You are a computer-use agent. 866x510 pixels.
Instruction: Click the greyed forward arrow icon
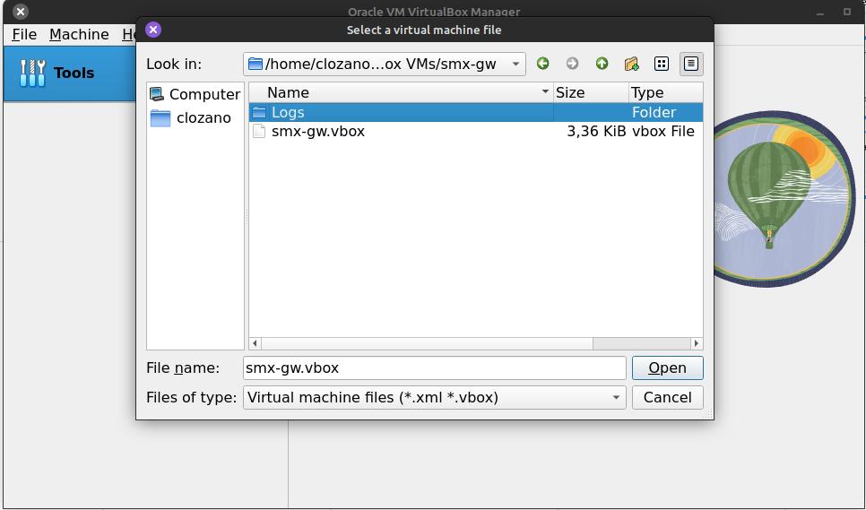click(x=572, y=64)
